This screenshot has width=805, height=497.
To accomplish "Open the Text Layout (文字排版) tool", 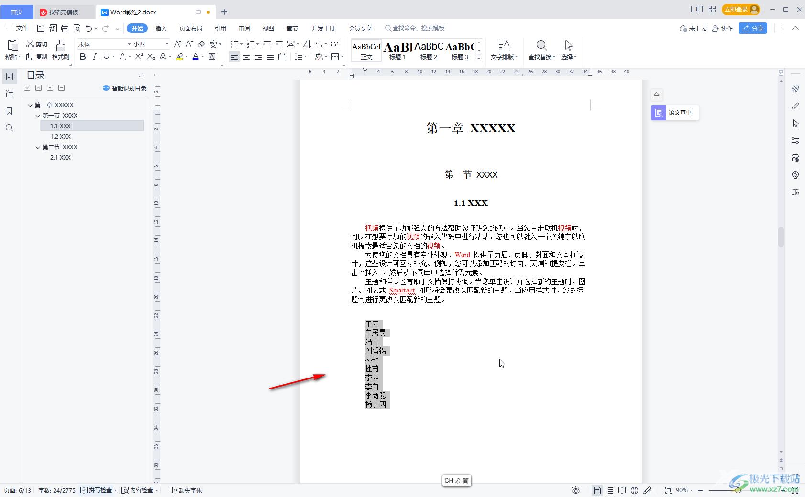I will pyautogui.click(x=504, y=50).
